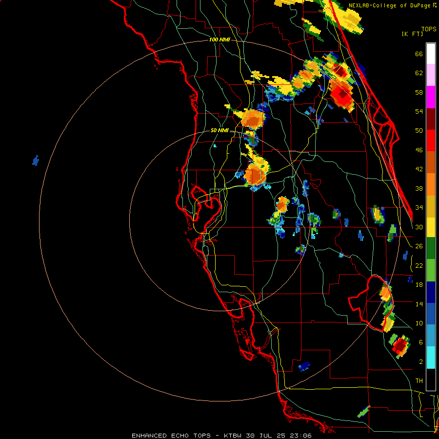Click the 46 legend value
This screenshot has height=439, width=439.
419,150
